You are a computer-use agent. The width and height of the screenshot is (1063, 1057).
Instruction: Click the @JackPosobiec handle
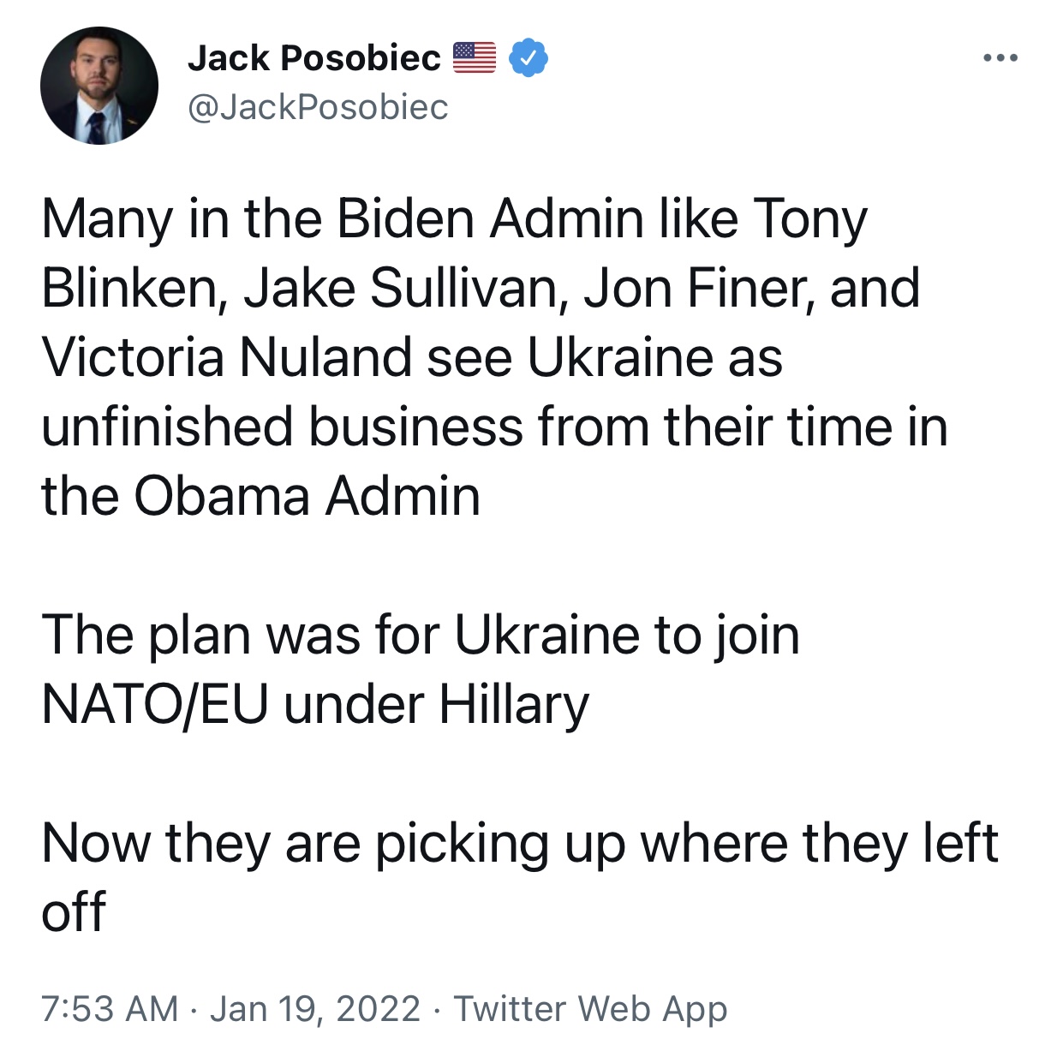tap(317, 107)
